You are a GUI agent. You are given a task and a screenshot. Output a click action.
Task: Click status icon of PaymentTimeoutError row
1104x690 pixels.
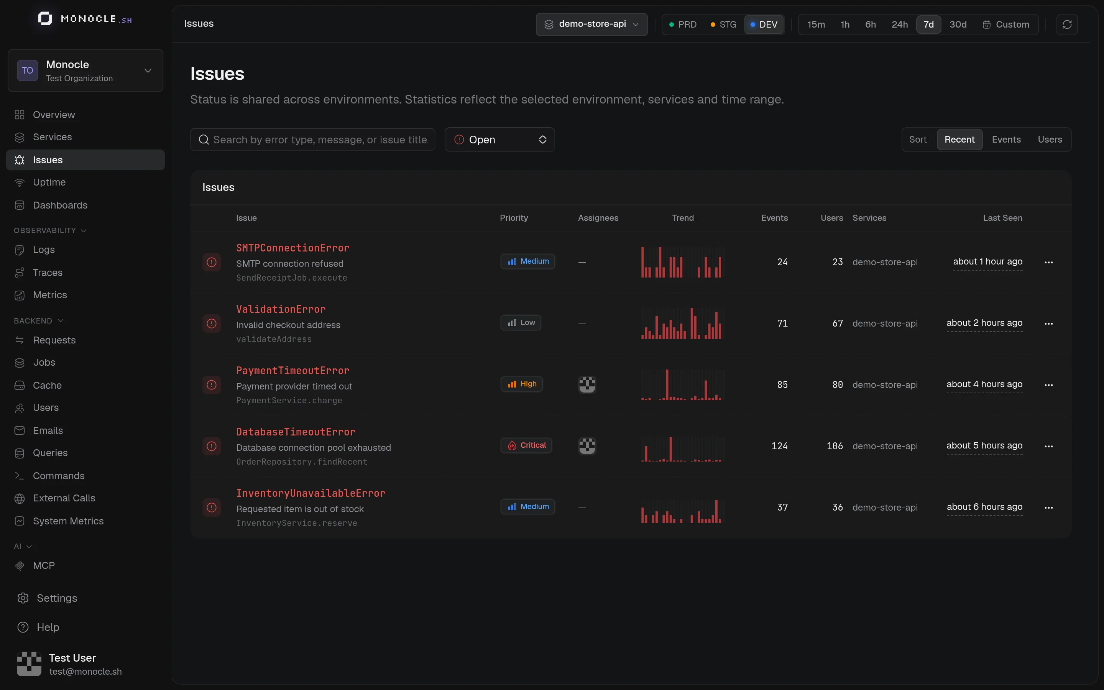click(212, 385)
